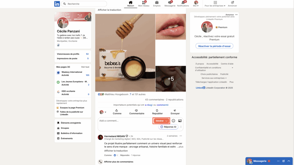
Task: Open LinkedIn Messagerie from the top navigation
Action: pyautogui.click(x=170, y=4)
